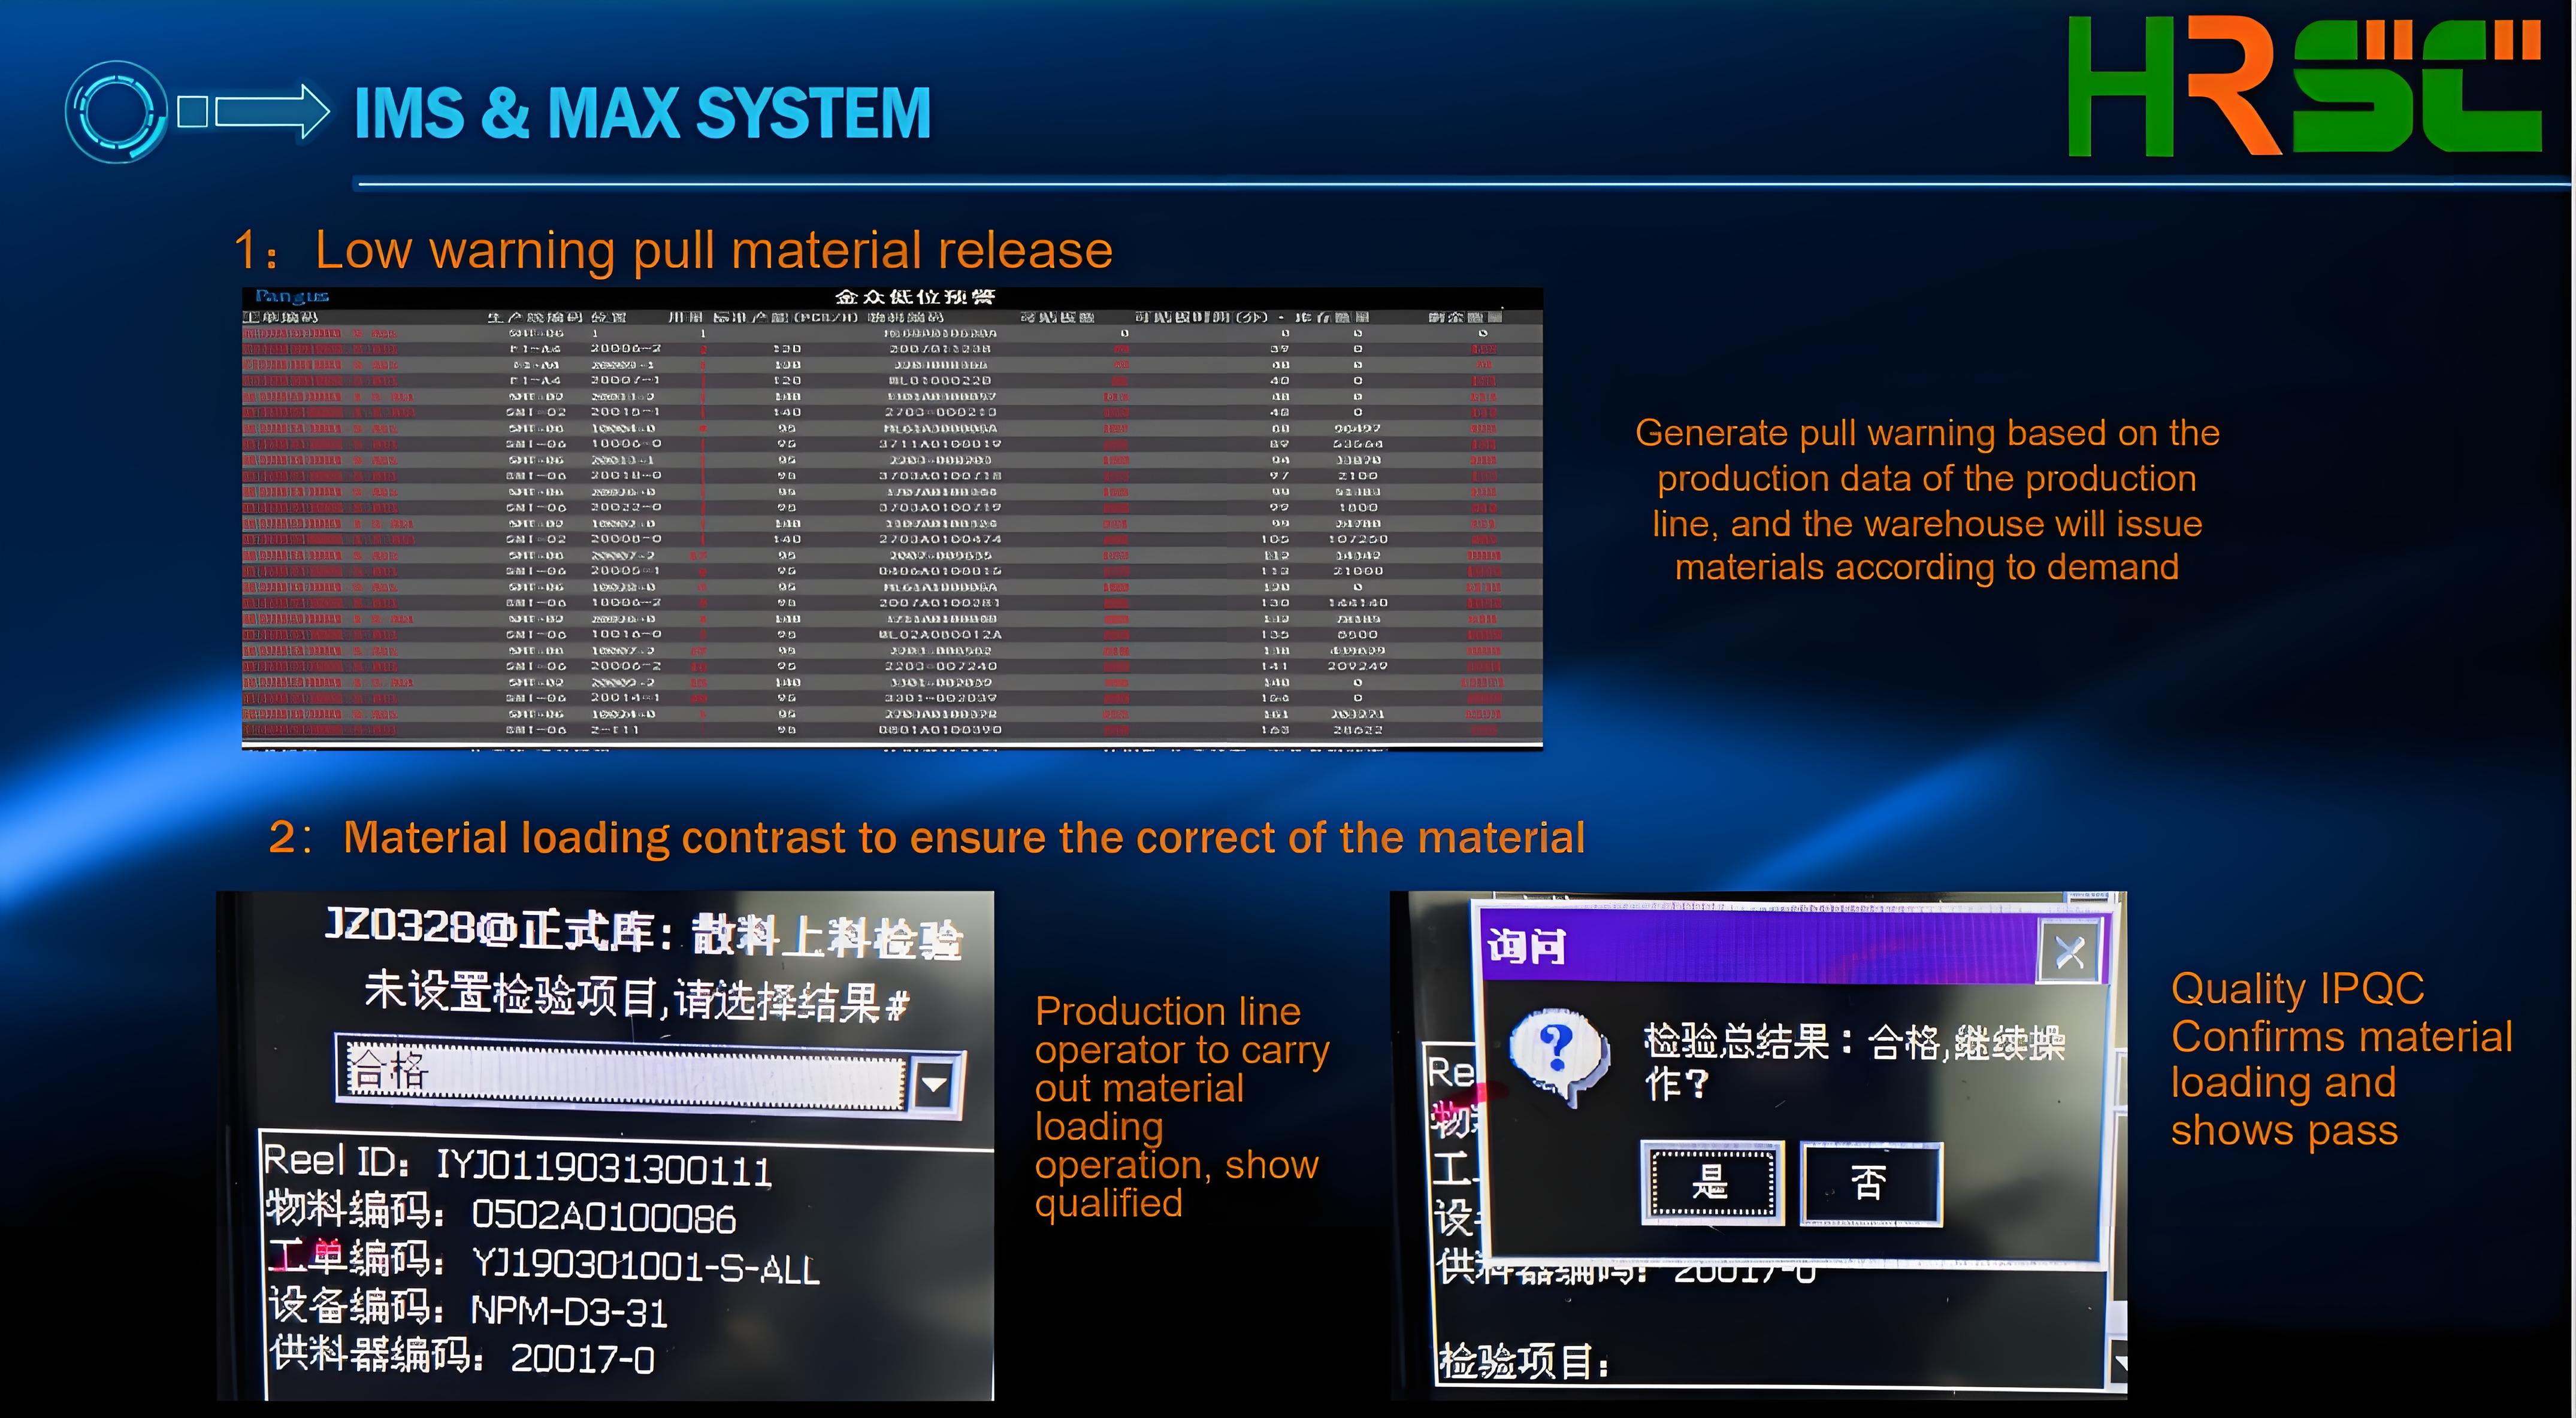Expand the dropdown arrow beside 检验项目

click(2118, 1362)
